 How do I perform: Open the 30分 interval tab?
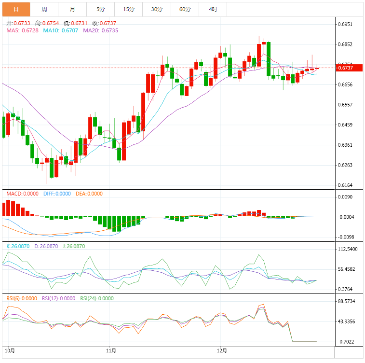coord(157,9)
